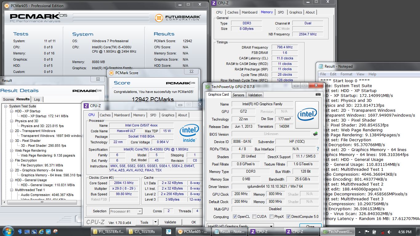
Task: Open the Processor #1 selection dropdown
Action: (140, 211)
